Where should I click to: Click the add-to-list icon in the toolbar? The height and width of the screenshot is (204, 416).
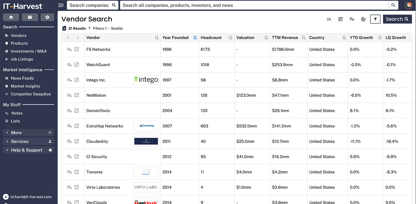352,19
